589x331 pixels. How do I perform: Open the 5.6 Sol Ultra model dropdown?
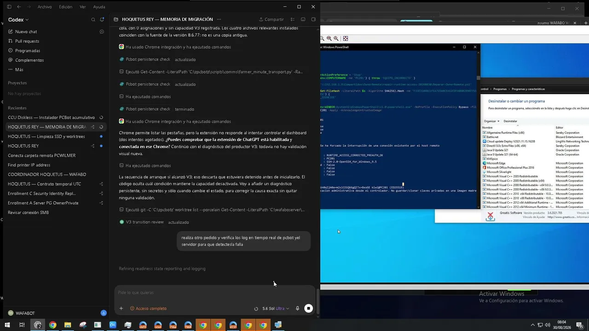276,308
